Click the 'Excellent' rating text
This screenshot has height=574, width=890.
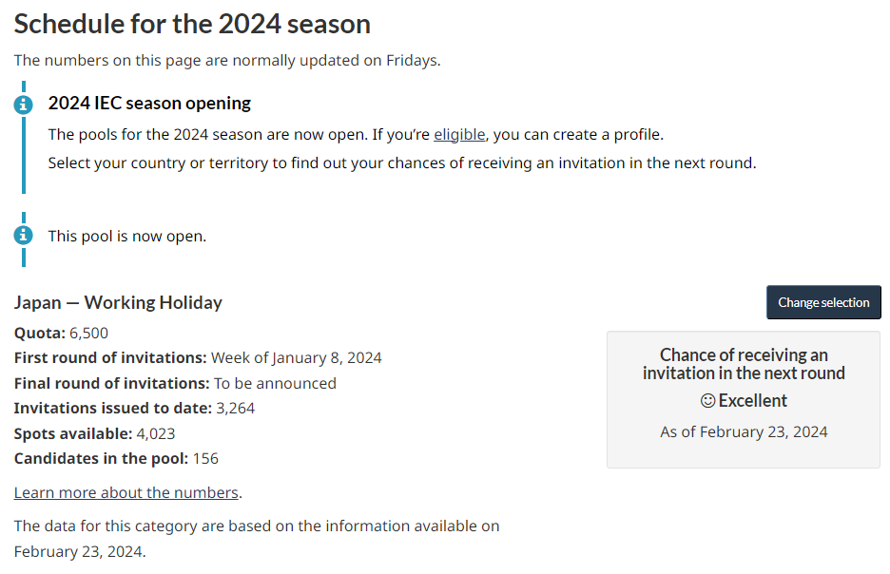753,401
